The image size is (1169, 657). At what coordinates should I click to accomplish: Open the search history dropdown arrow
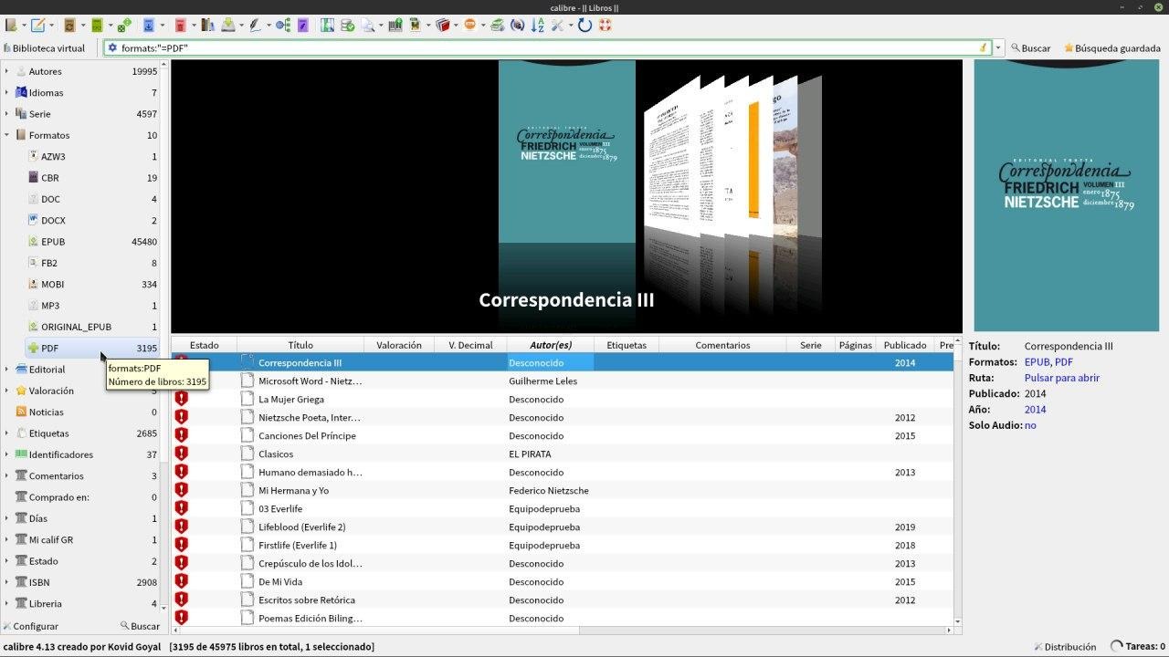tap(999, 47)
